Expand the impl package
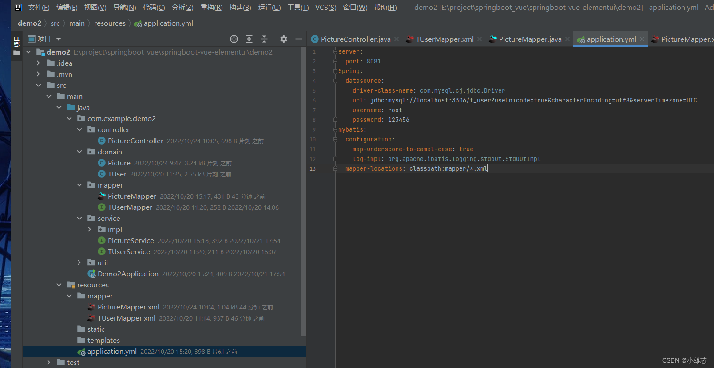The image size is (714, 368). [90, 229]
